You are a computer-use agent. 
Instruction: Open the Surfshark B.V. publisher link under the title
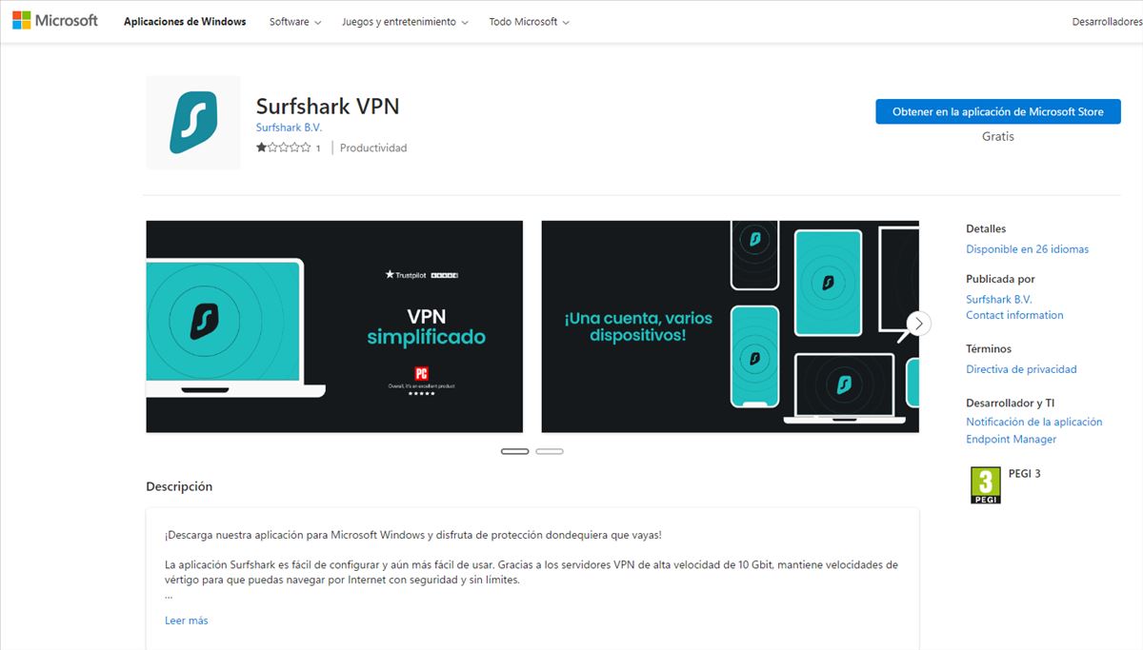[289, 128]
